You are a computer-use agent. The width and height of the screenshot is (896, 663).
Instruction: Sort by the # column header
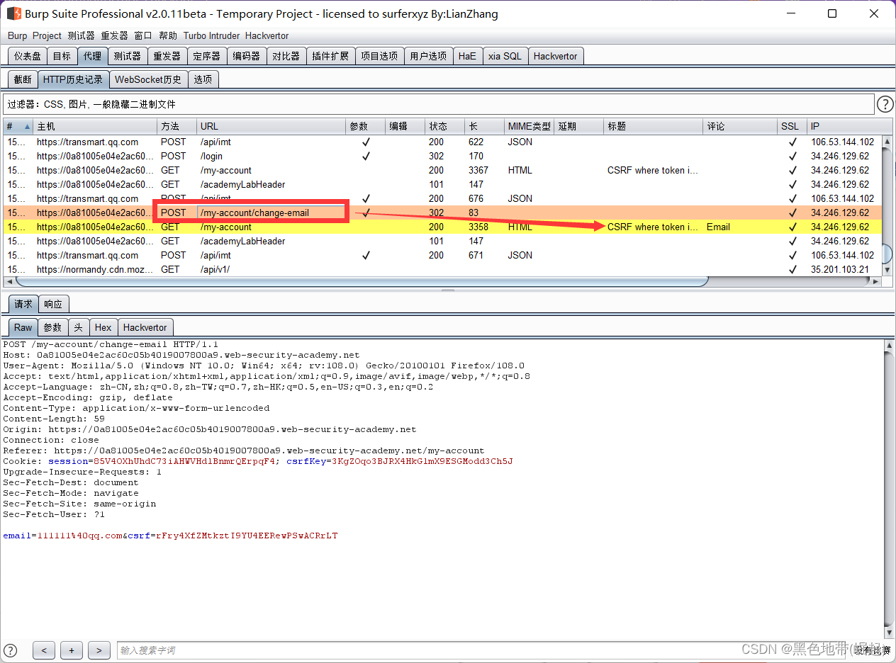tap(18, 126)
